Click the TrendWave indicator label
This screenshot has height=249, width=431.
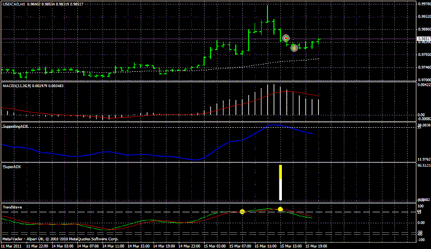12,206
